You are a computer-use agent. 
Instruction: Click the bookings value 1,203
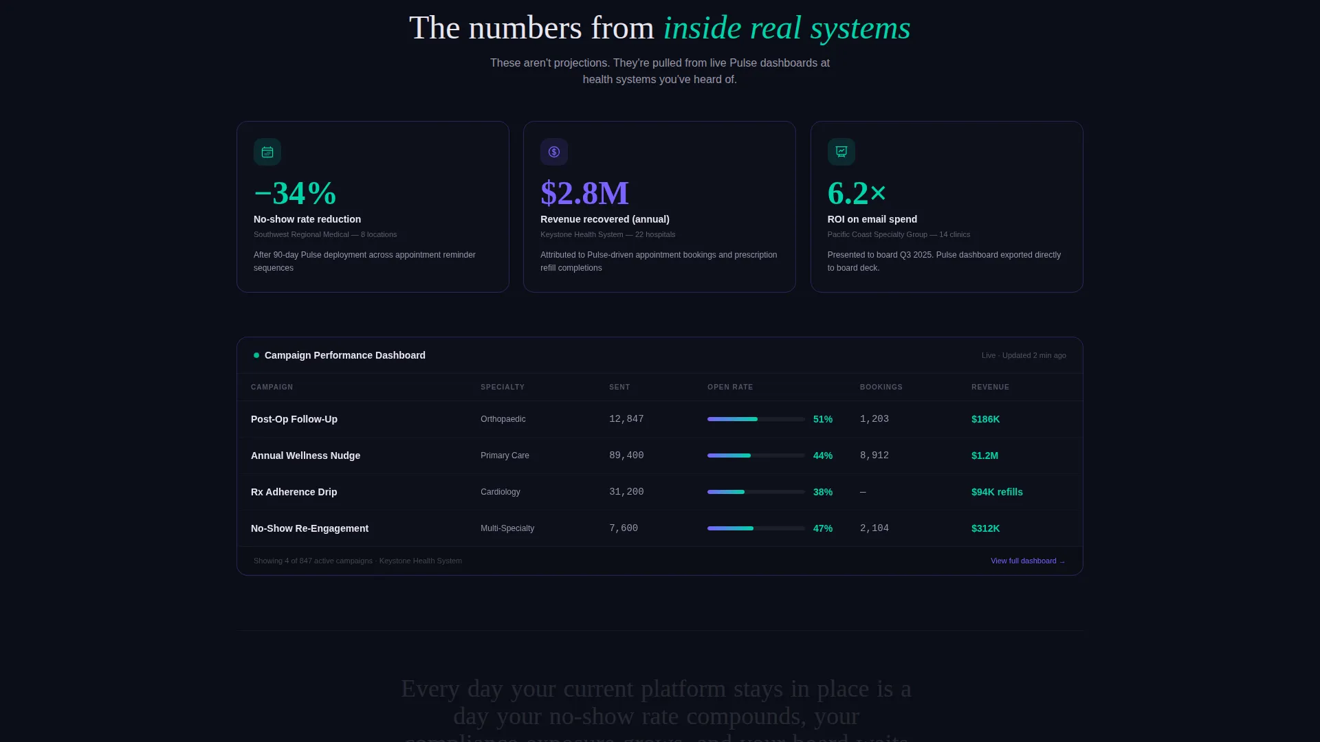click(x=874, y=419)
